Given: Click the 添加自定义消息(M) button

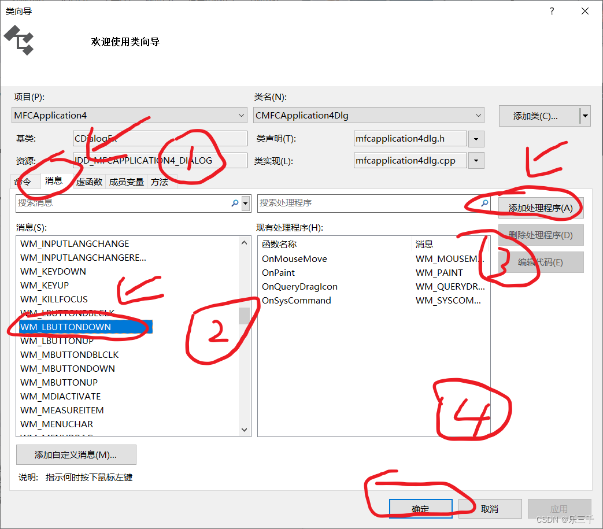Looking at the screenshot, I should pyautogui.click(x=76, y=455).
